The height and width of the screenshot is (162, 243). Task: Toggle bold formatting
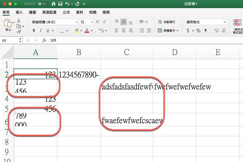tap(34, 30)
